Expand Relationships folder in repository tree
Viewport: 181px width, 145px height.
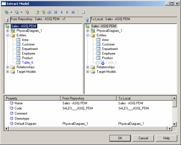pos(7,67)
